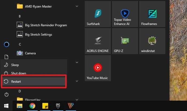The width and height of the screenshot is (187, 111).
Task: Select Sleep from the power menu
Action: [x=34, y=65]
